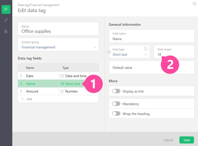Click the drag handle of the Name row

21,83
